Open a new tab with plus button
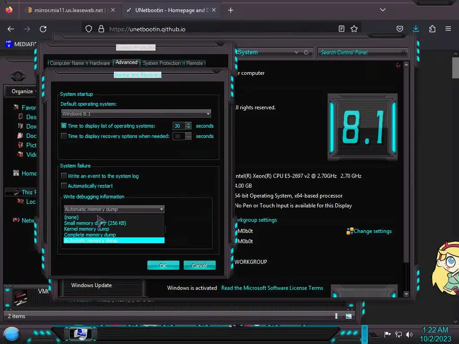The width and height of the screenshot is (459, 344). [231, 10]
